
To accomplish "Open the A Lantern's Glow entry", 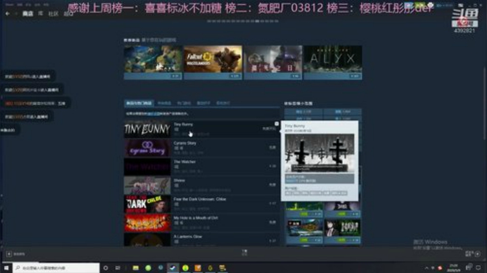I will [x=202, y=239].
